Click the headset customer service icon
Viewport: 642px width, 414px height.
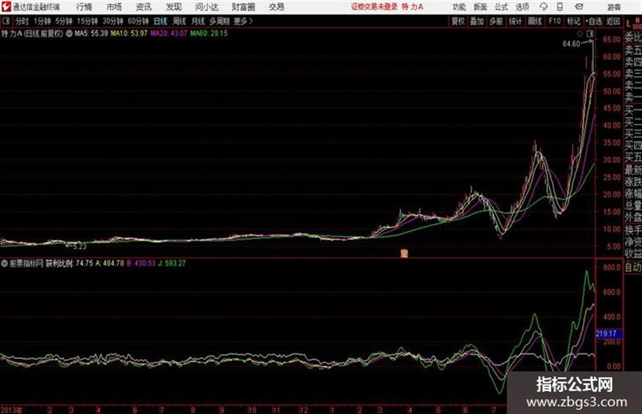tap(543, 7)
